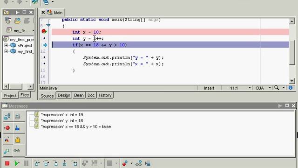Click the run to cursor step icon
The height and width of the screenshot is (168, 298).
(75, 163)
